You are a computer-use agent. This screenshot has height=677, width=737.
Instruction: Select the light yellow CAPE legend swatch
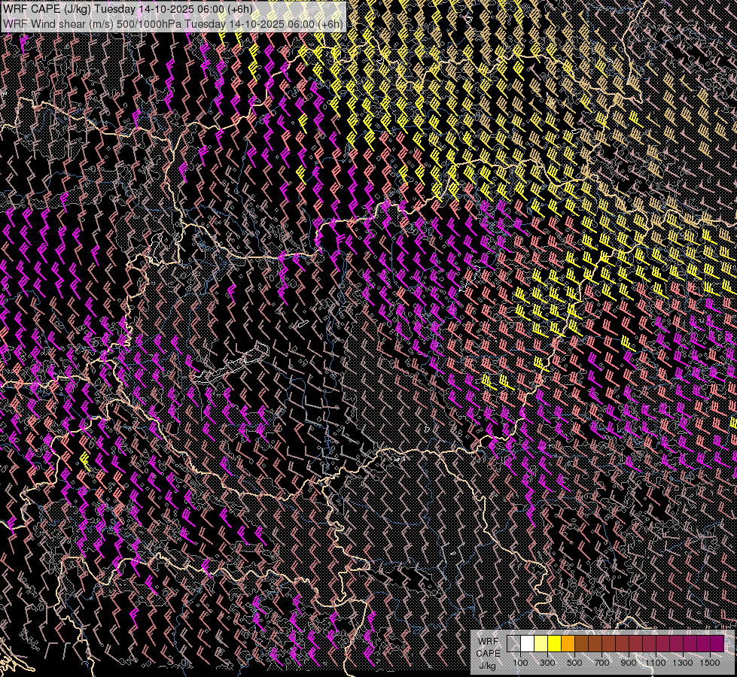click(541, 644)
